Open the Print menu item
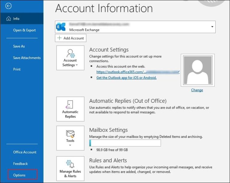The height and width of the screenshot is (183, 230). click(x=17, y=69)
